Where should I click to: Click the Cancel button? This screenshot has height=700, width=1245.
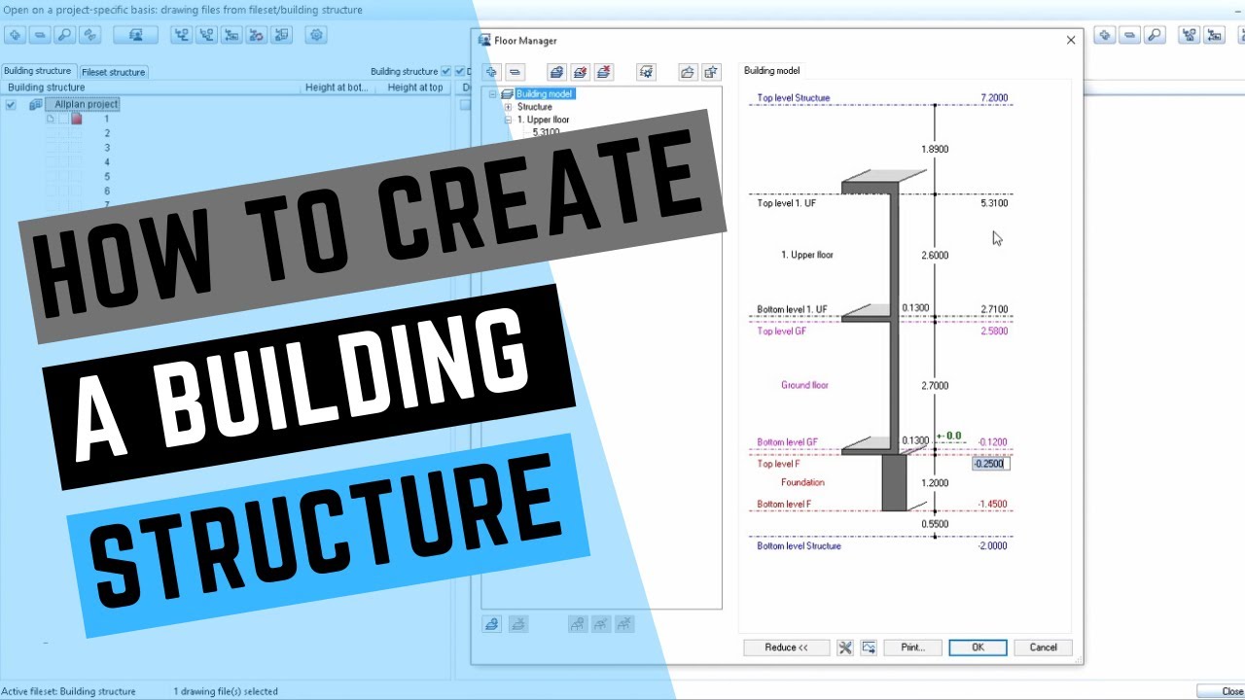pyautogui.click(x=1043, y=647)
